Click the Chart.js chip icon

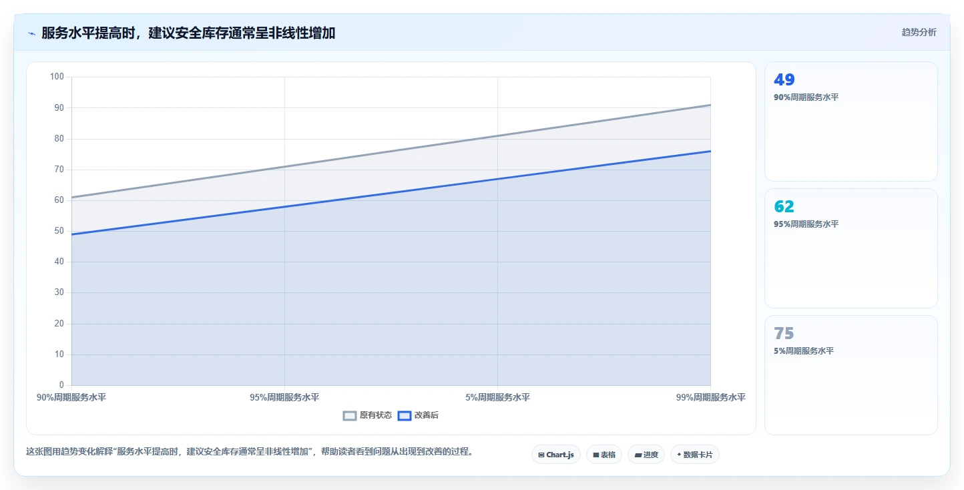(541, 455)
